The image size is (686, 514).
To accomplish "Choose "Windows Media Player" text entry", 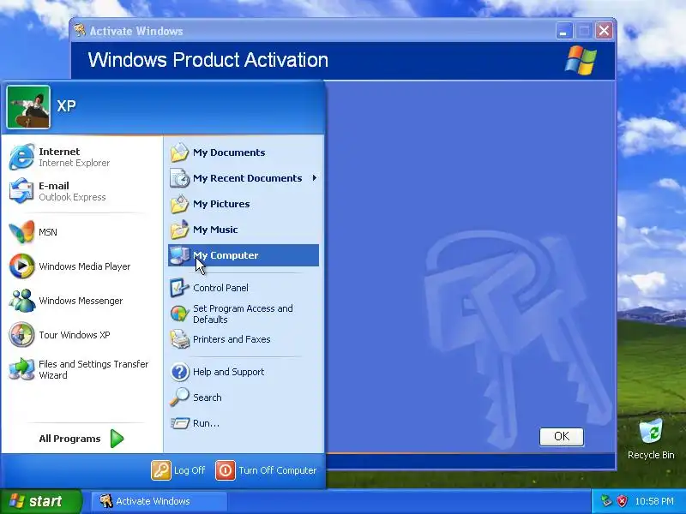I will click(x=84, y=266).
